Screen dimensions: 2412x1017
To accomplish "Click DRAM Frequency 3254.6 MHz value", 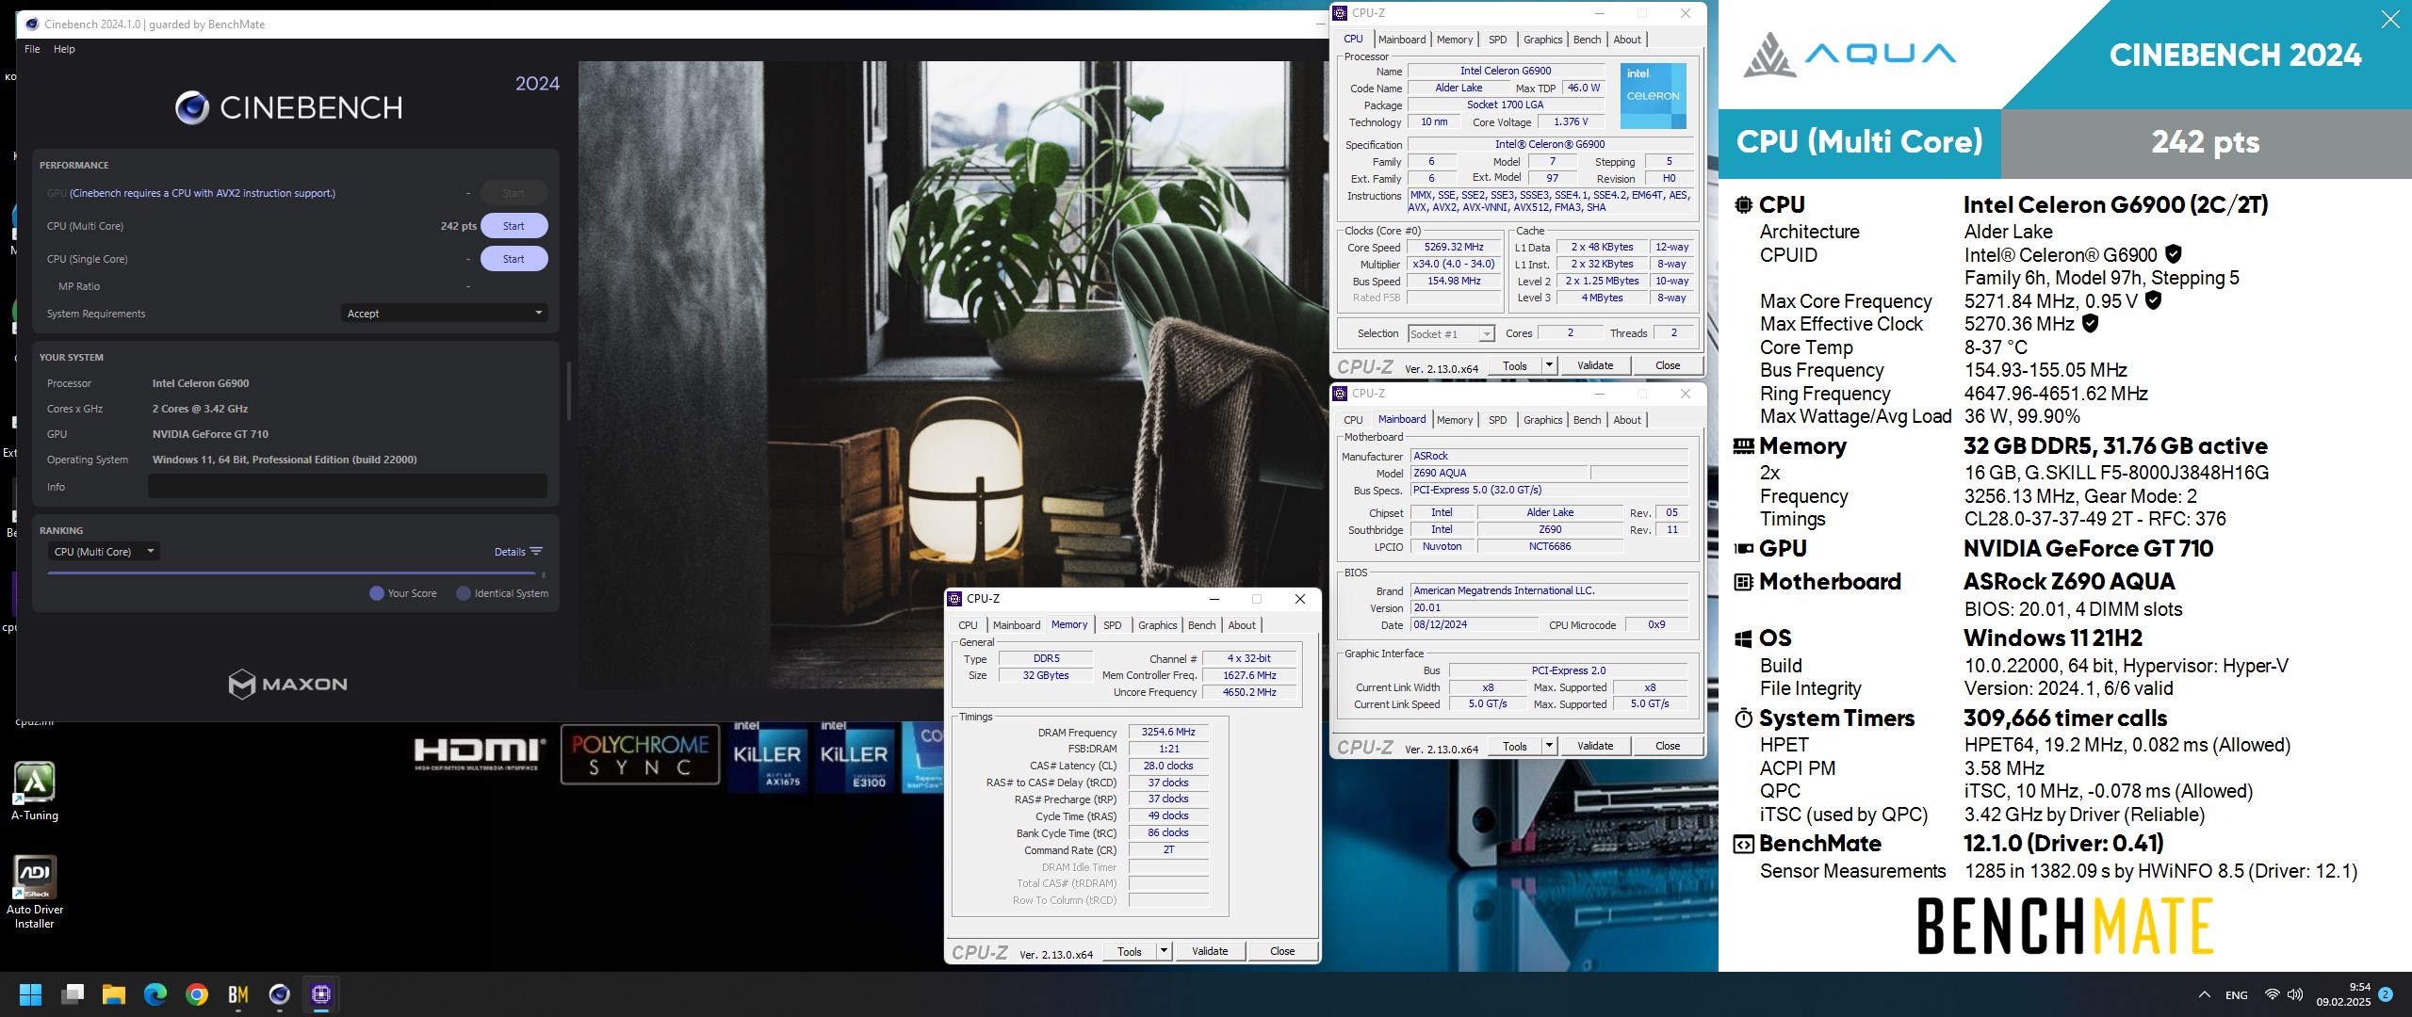I will point(1168,732).
